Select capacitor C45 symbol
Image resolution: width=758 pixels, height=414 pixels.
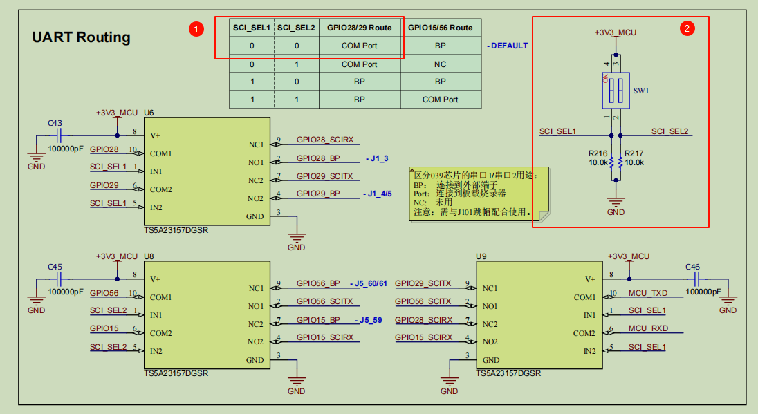click(57, 279)
